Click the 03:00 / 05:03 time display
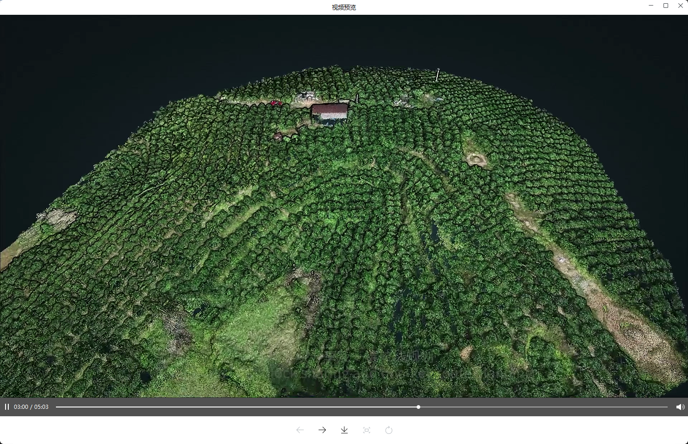The image size is (688, 444). click(x=31, y=407)
